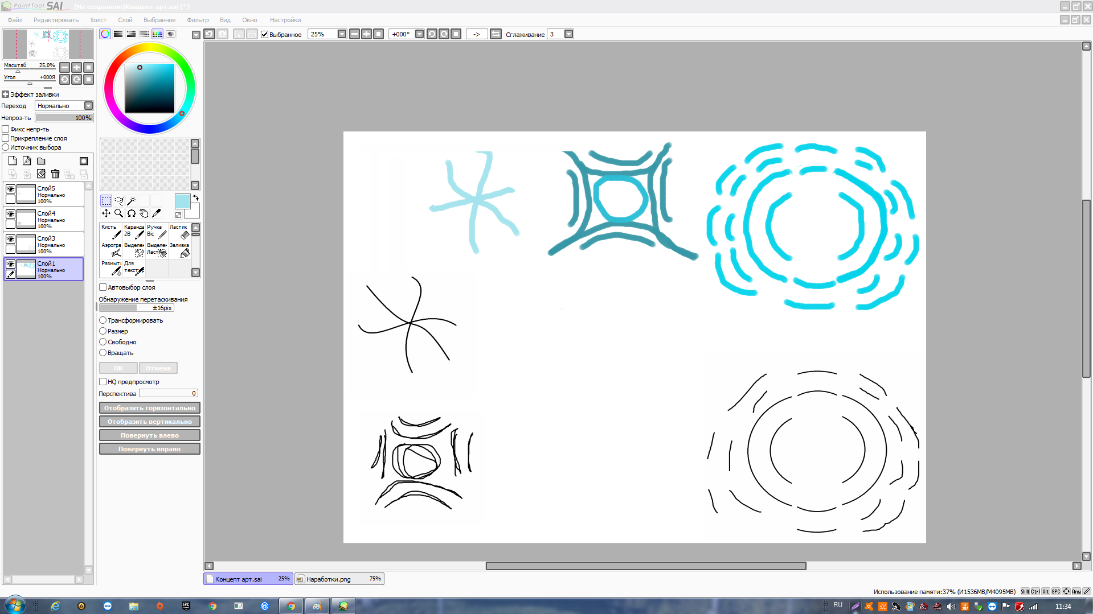Viewport: 1093px width, 614px height.
Task: Select the lasso selection tool
Action: click(x=118, y=200)
